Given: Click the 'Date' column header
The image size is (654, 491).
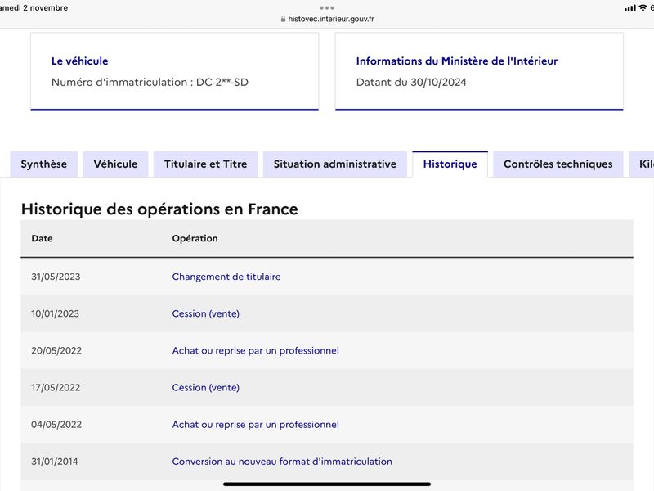Looking at the screenshot, I should pos(43,238).
